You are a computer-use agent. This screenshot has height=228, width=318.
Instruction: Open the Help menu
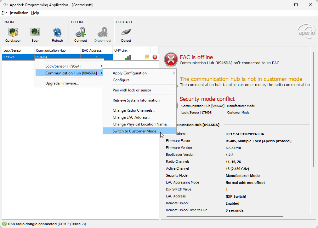click(x=35, y=13)
